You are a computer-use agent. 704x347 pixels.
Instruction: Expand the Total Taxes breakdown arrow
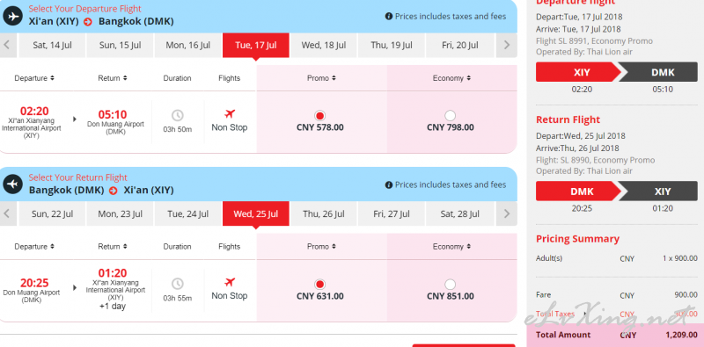coord(584,314)
